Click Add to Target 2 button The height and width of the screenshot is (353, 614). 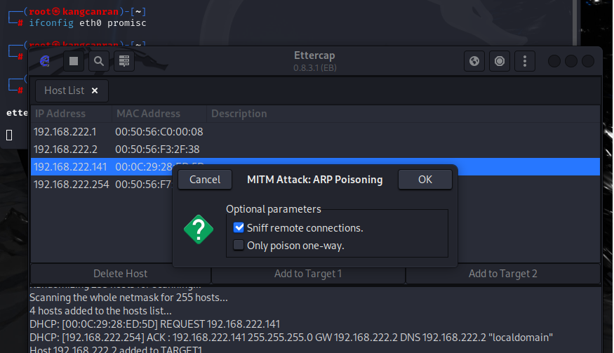click(x=502, y=274)
